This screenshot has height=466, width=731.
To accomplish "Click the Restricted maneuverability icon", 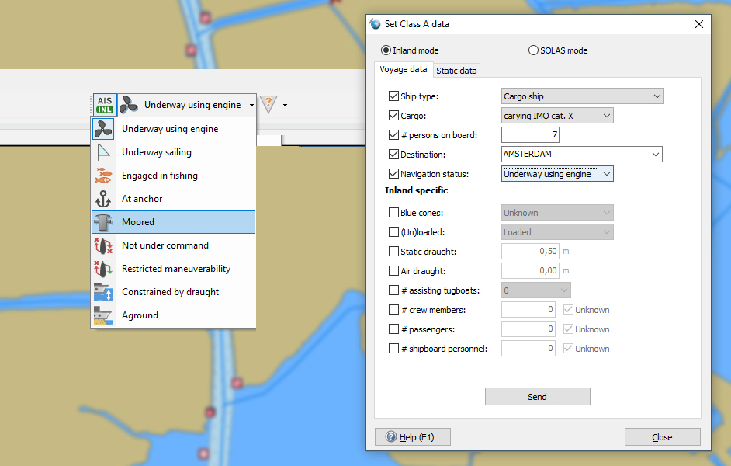I will click(x=103, y=269).
